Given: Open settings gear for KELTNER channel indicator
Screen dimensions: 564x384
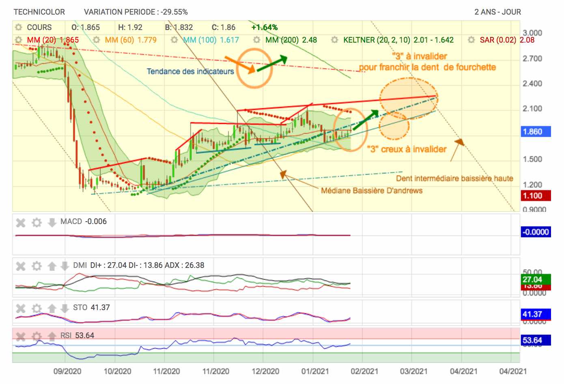Looking at the screenshot, I should pos(335,40).
